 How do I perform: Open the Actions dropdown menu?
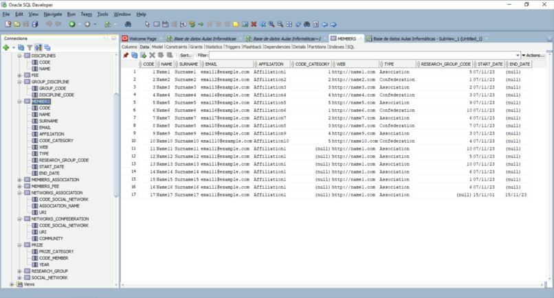(533, 56)
